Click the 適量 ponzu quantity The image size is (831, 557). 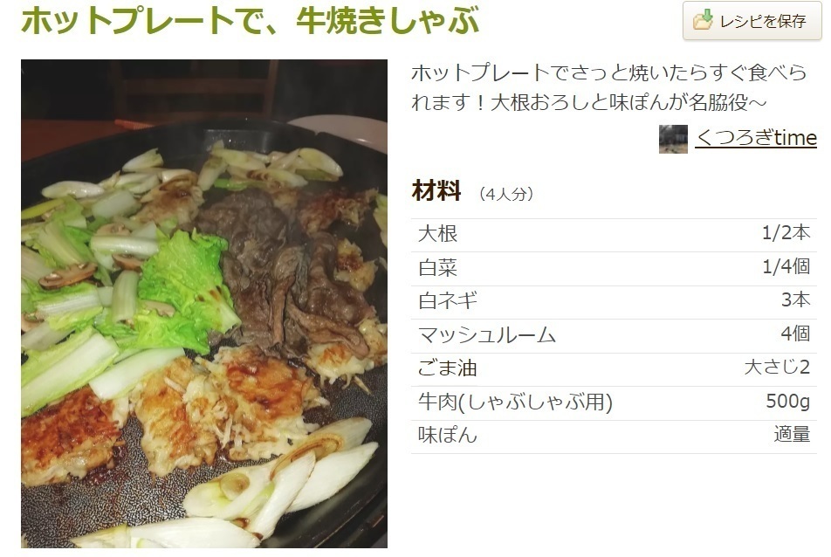pos(792,435)
